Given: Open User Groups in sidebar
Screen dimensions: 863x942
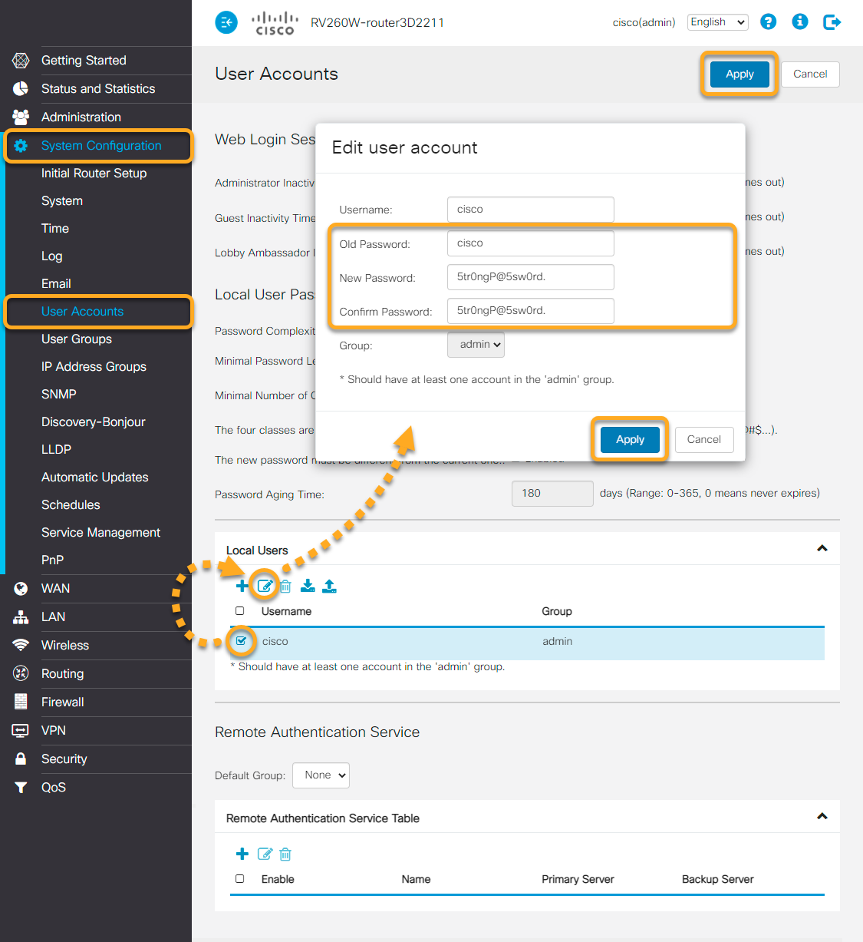Looking at the screenshot, I should click(77, 339).
